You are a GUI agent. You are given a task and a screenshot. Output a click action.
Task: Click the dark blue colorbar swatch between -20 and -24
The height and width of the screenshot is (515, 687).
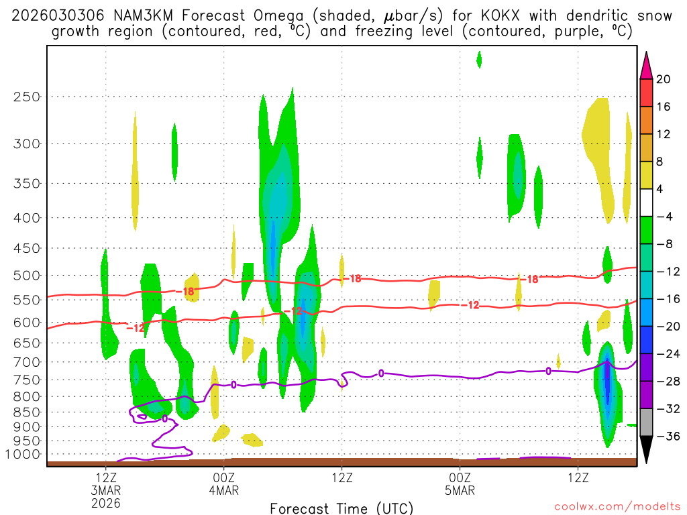coord(646,340)
